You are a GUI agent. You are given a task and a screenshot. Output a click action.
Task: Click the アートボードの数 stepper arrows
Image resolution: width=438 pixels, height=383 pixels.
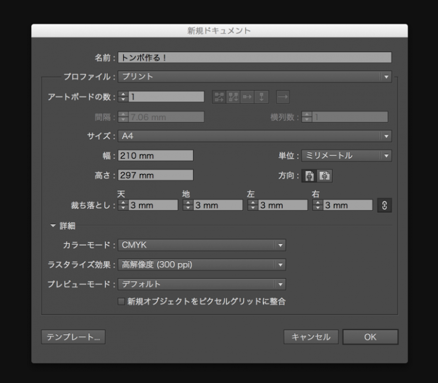(x=123, y=97)
